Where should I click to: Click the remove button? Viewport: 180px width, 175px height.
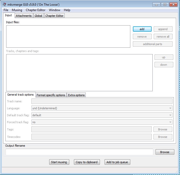click(x=142, y=37)
